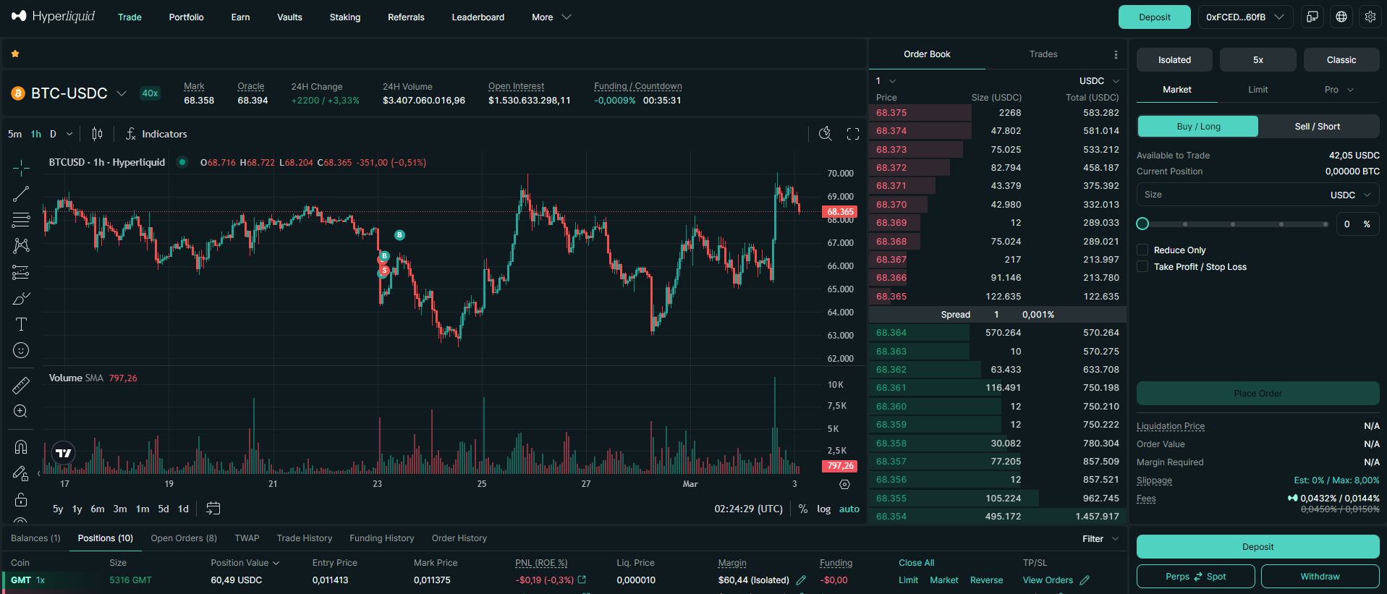This screenshot has width=1387, height=594.
Task: Switch to the Trades tab
Action: [1043, 54]
